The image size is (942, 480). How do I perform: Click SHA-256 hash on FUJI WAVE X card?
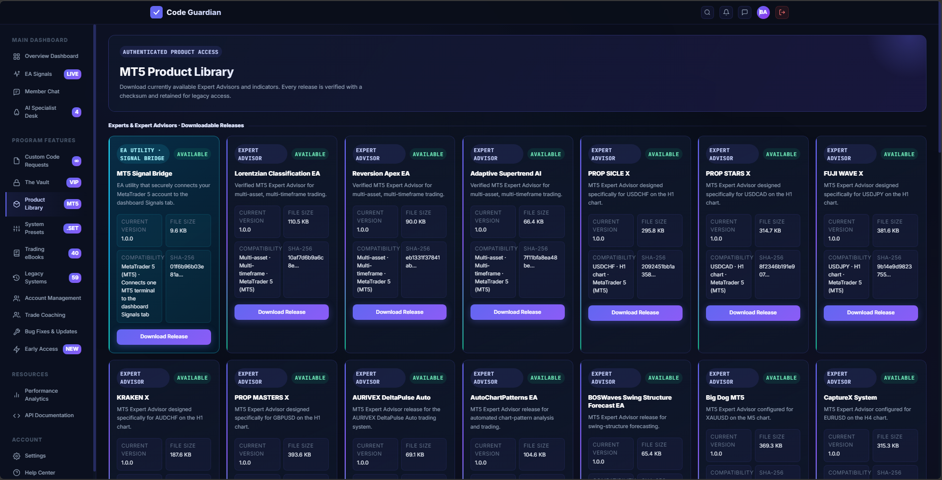[895, 270]
